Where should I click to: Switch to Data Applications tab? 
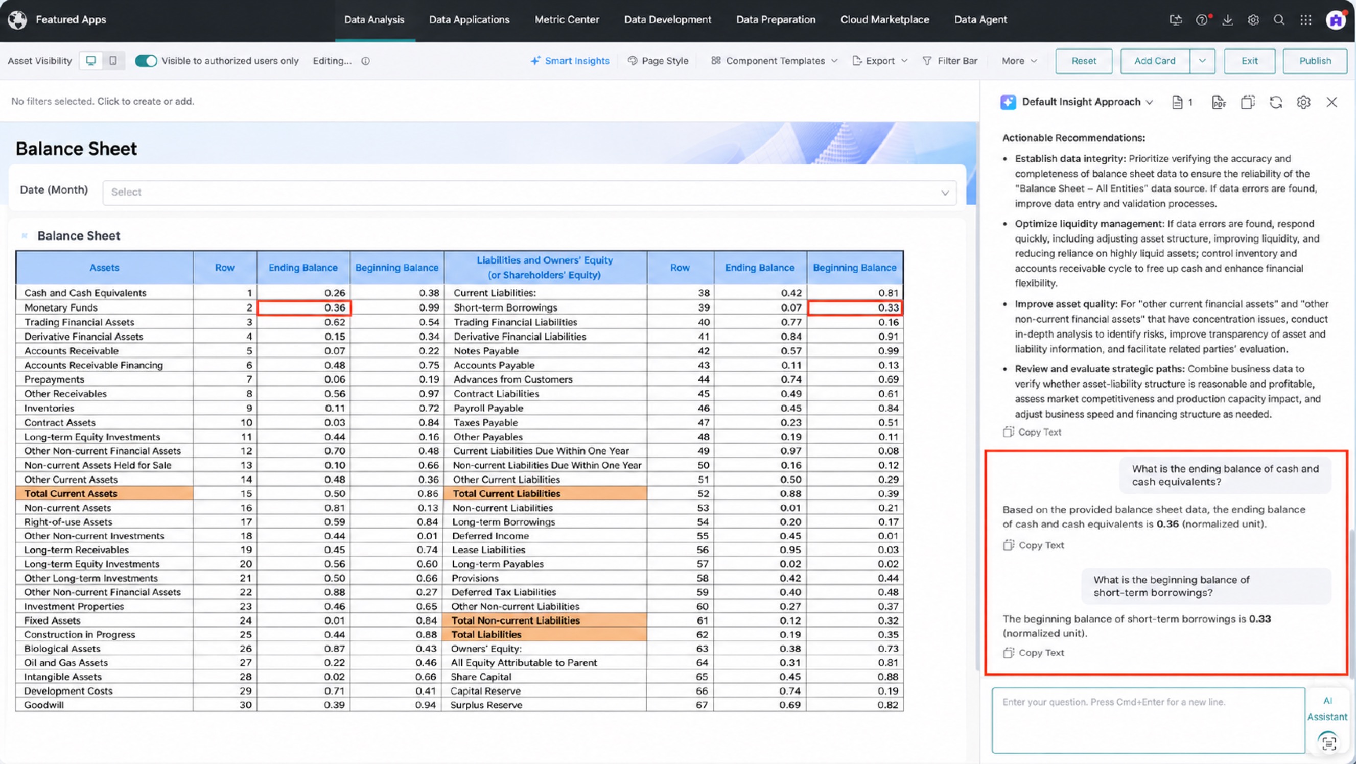click(469, 20)
